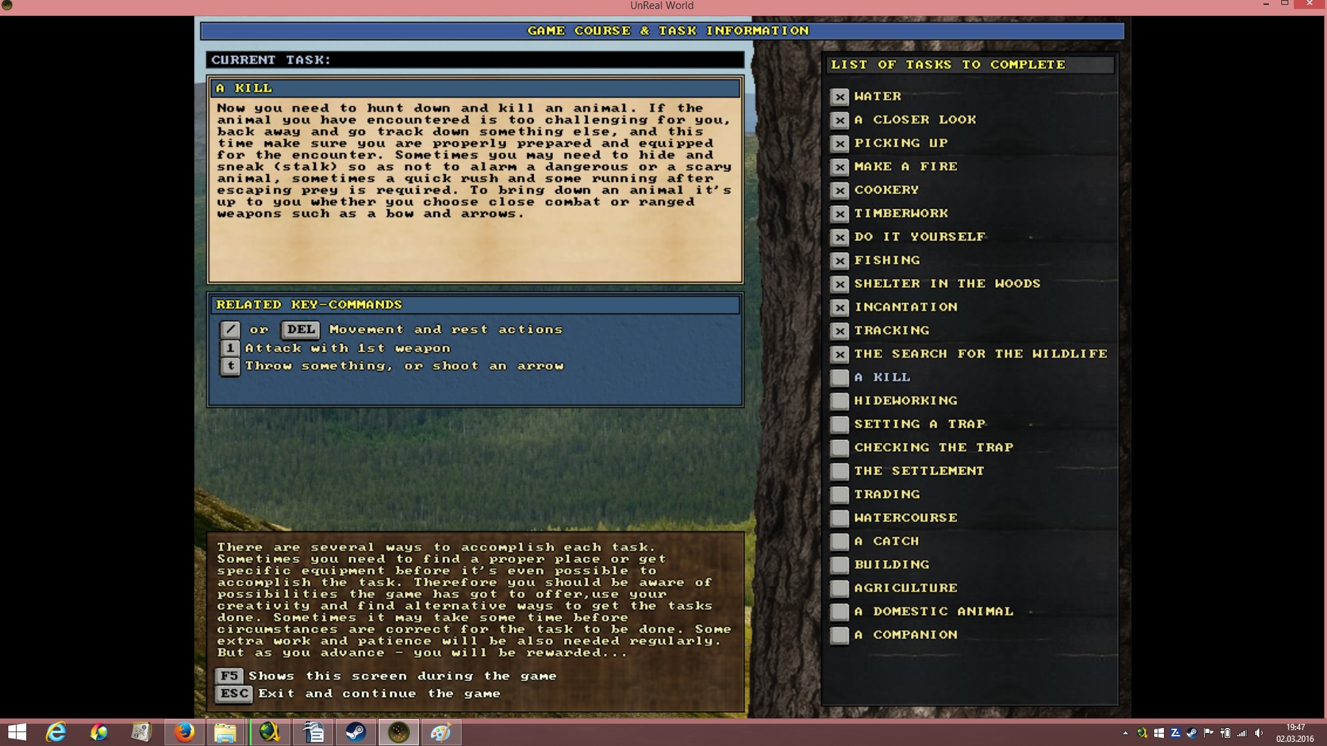Viewport: 1327px width, 746px height.
Task: Tick the unchecked box beside A COMPANION
Action: pos(840,635)
